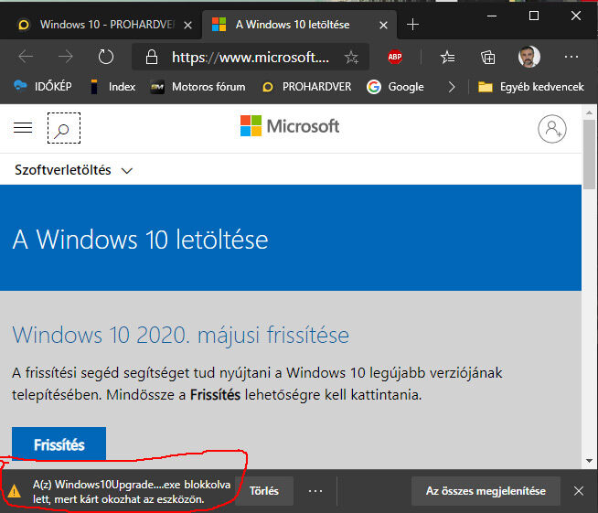Click the blocked Windows10Upgrade download message
598x513 pixels.
point(132,492)
